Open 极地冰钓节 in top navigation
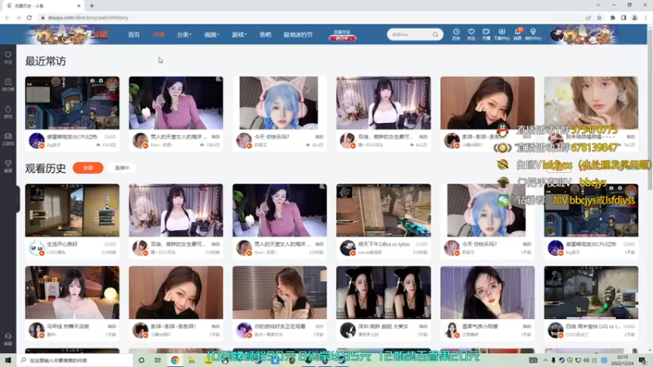 click(x=298, y=34)
